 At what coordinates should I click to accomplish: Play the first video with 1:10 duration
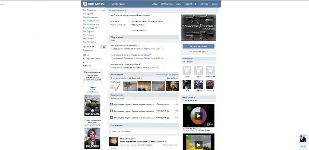click(x=198, y=115)
